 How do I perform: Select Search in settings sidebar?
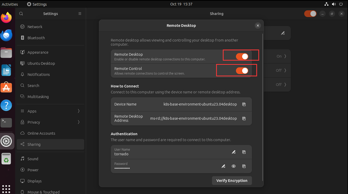pyautogui.click(x=50, y=86)
